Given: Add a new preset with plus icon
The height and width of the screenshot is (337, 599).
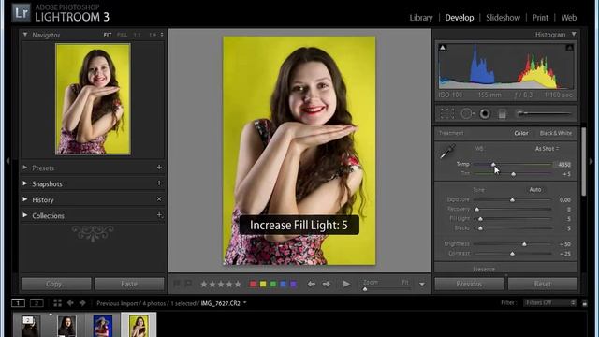Looking at the screenshot, I should (159, 168).
